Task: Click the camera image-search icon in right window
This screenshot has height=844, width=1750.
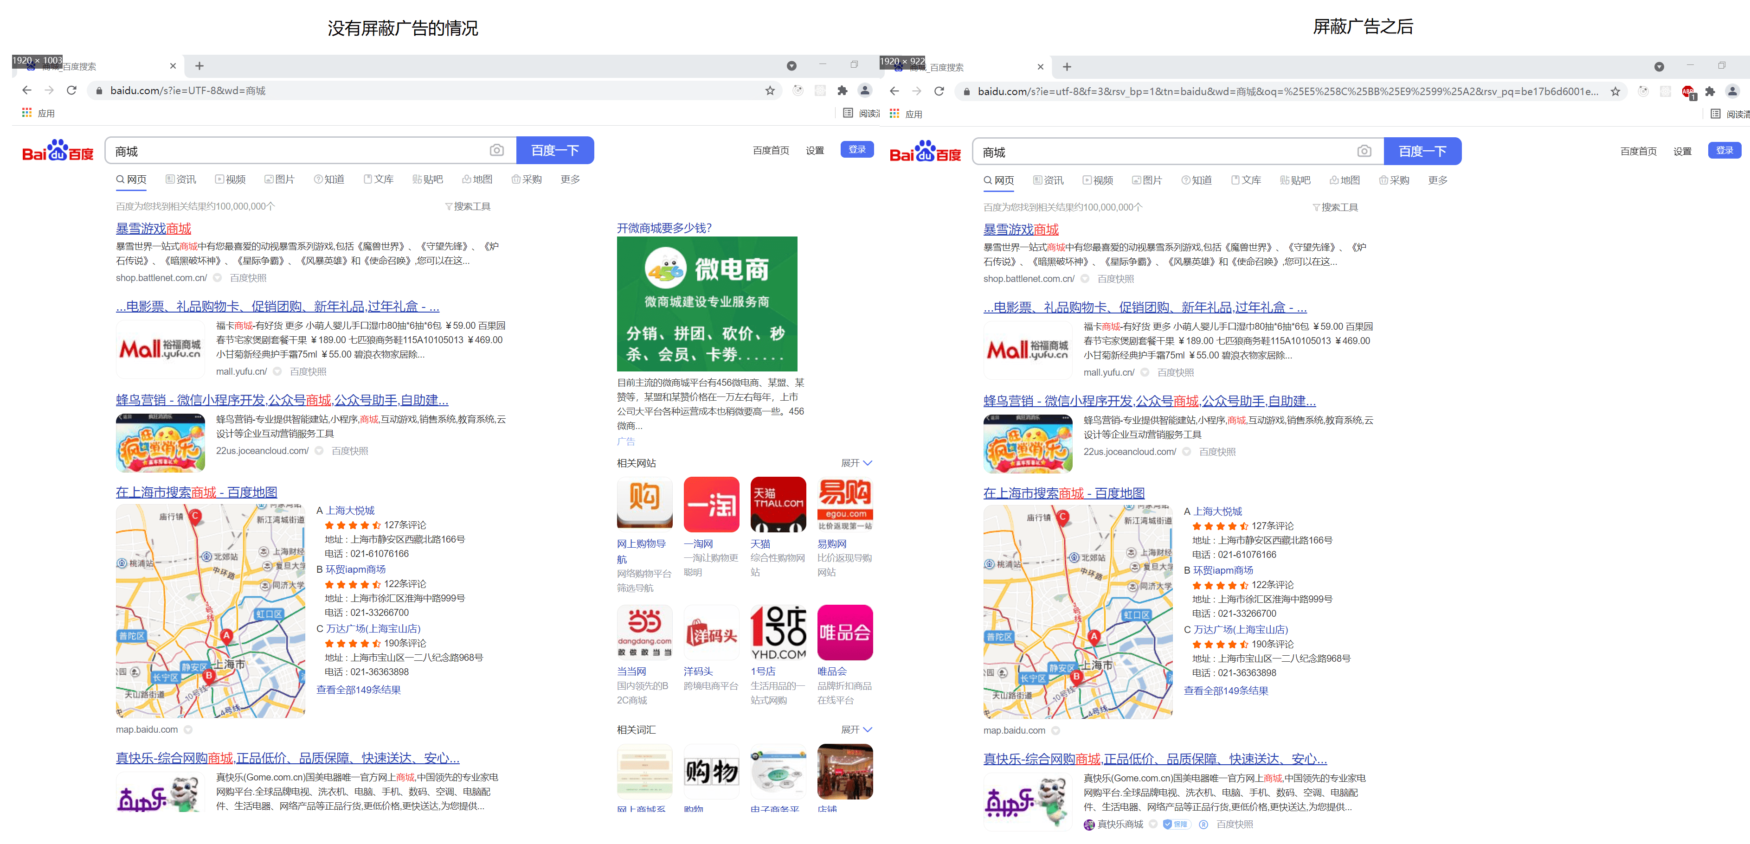Action: tap(1364, 151)
